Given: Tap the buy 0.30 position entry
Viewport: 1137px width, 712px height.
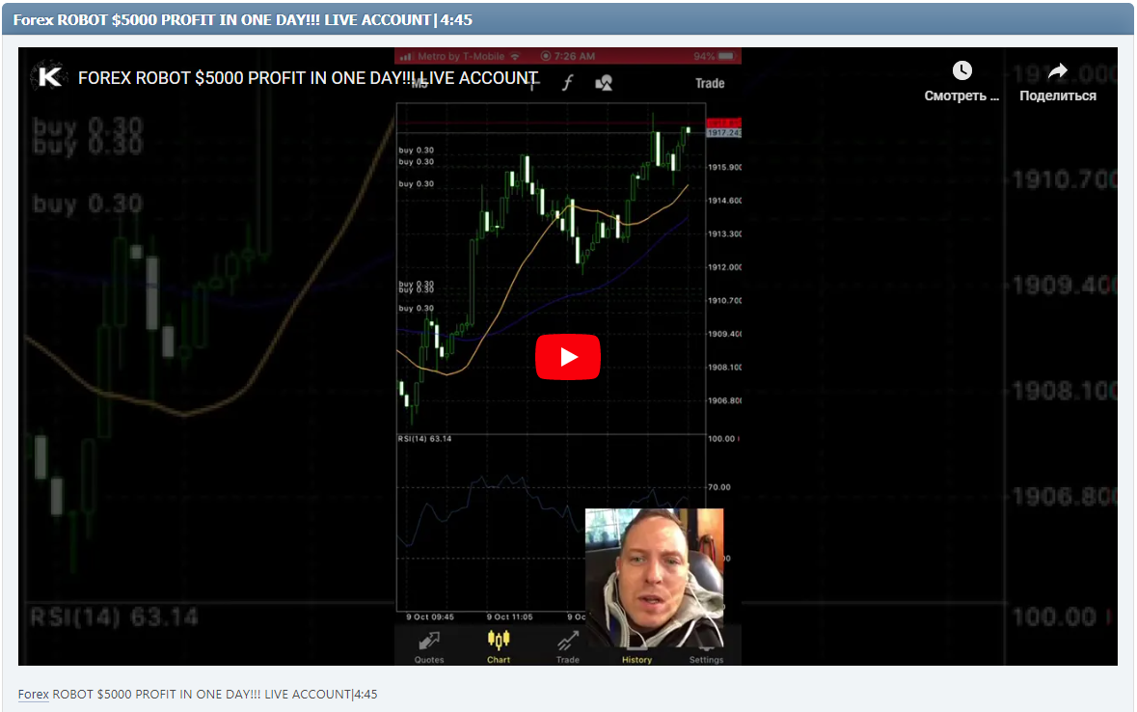Looking at the screenshot, I should [415, 151].
